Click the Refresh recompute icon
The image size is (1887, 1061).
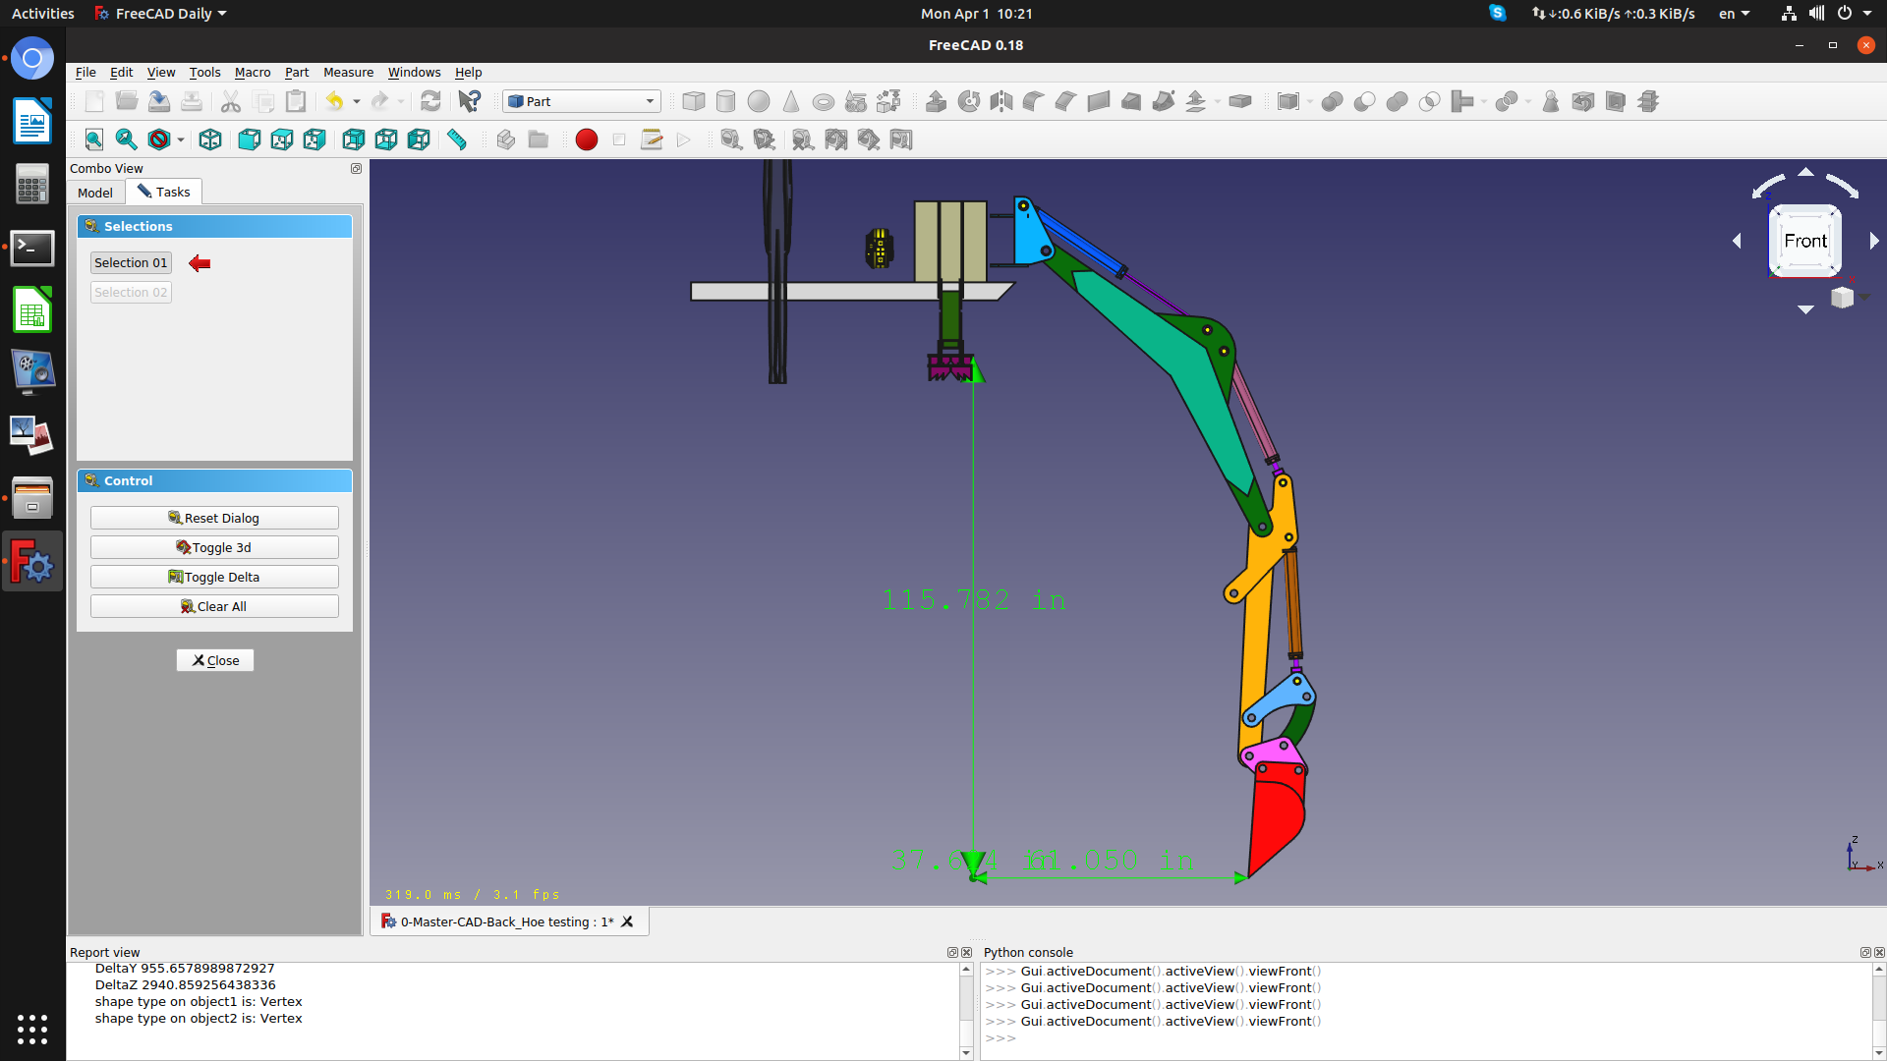429,101
